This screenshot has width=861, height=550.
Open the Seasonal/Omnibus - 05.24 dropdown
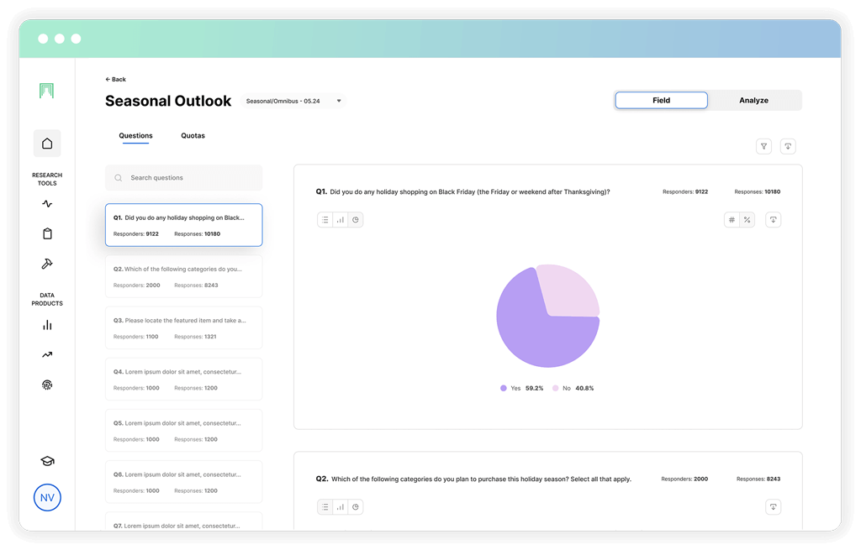coord(291,100)
